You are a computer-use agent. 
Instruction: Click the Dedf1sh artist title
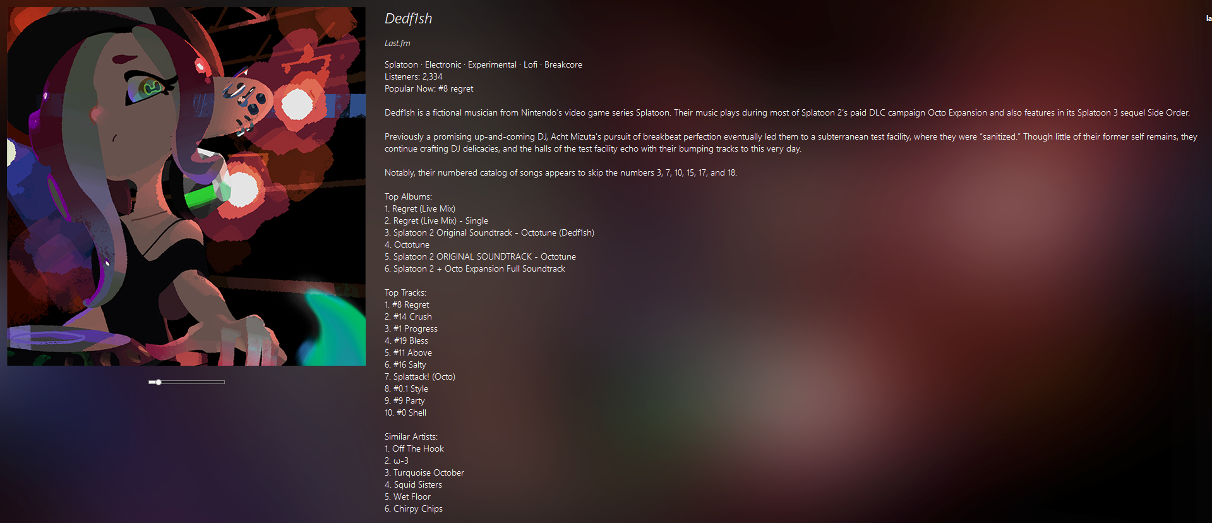pos(408,19)
